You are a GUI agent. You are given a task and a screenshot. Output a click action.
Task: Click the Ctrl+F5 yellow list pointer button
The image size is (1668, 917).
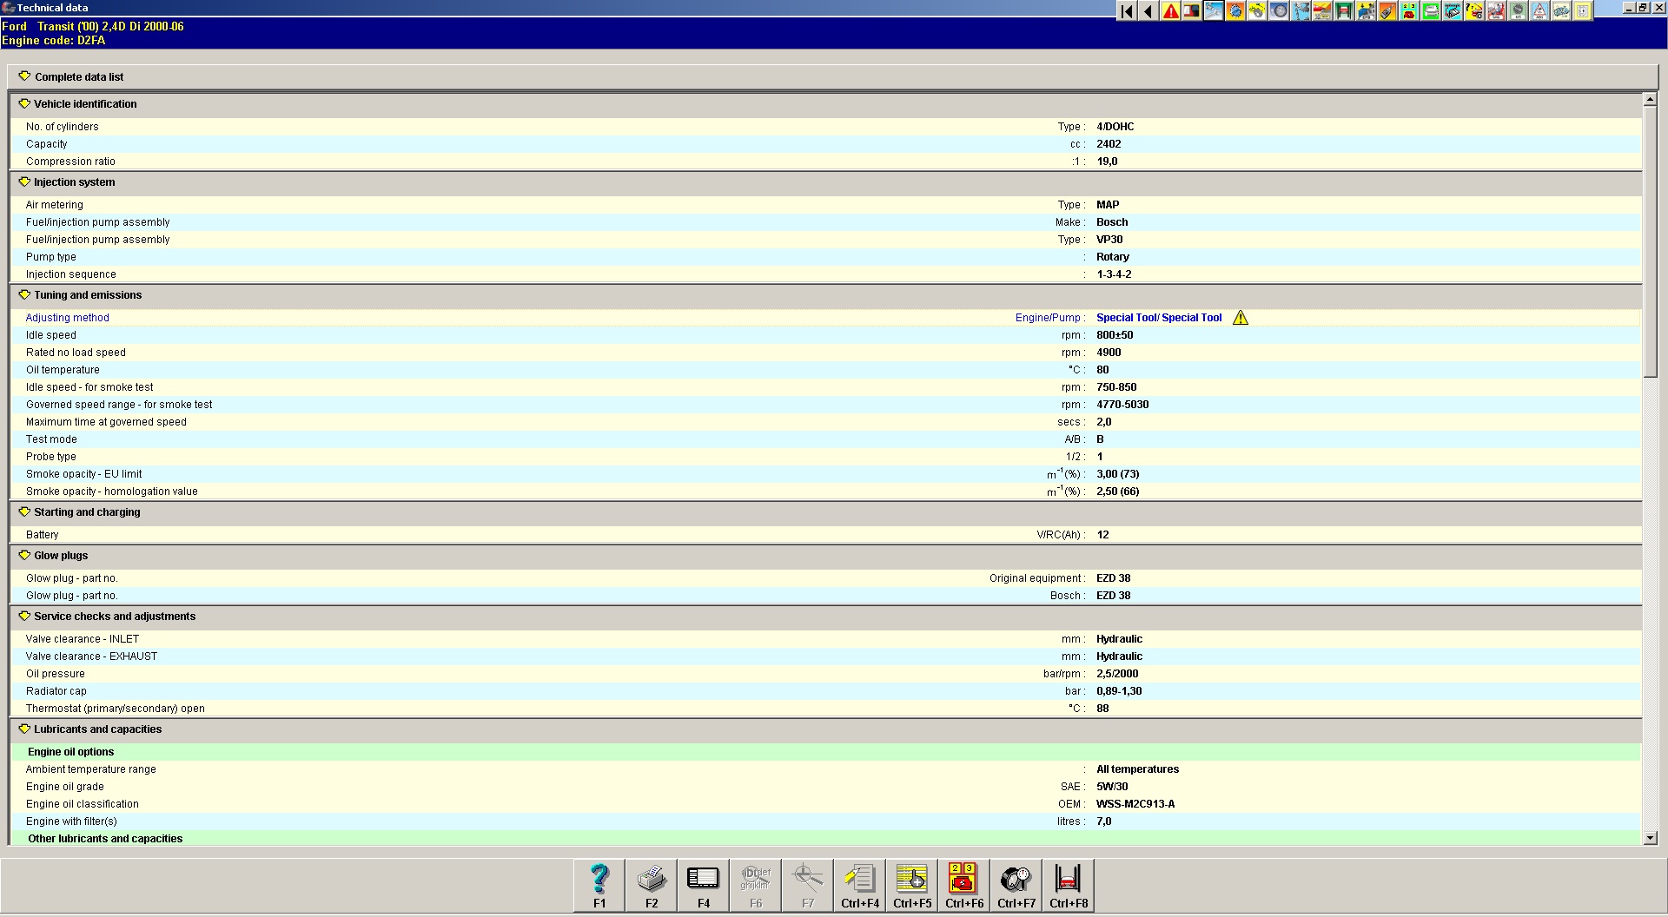912,885
